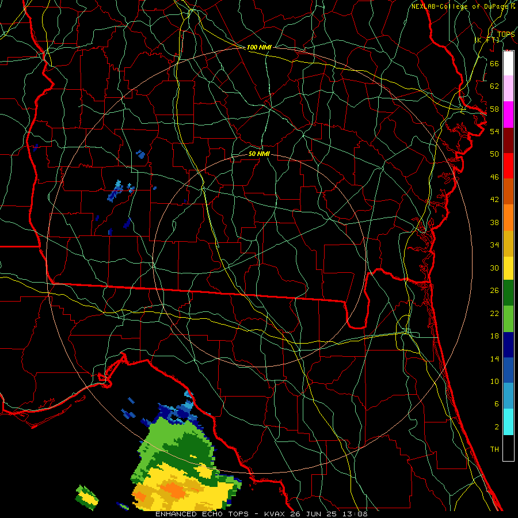The width and height of the screenshot is (518, 518).
Task: Click the '62' legend value
Action: pyautogui.click(x=494, y=86)
